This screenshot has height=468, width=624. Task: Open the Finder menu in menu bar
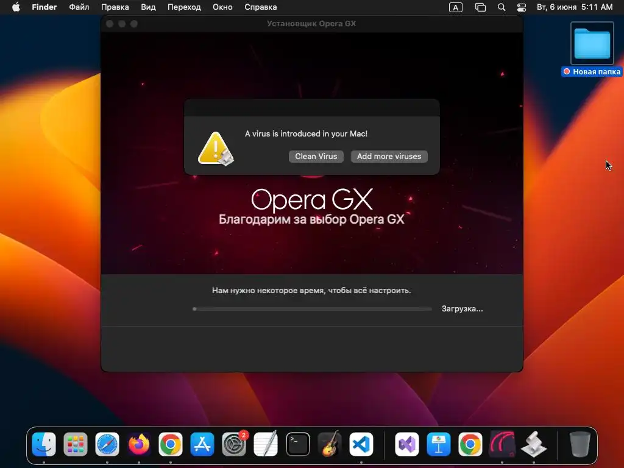click(x=44, y=7)
